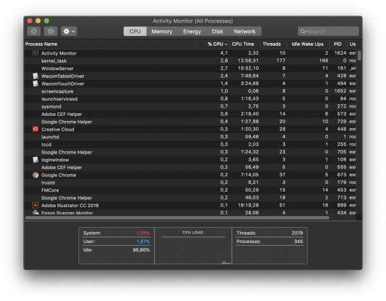Select the launchservicesd process

click(190, 98)
